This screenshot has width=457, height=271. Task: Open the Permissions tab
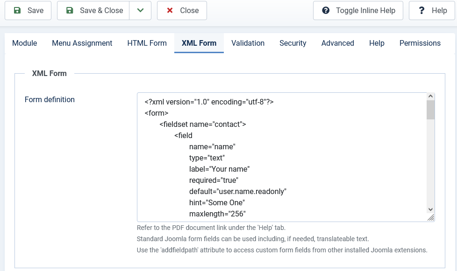(420, 43)
